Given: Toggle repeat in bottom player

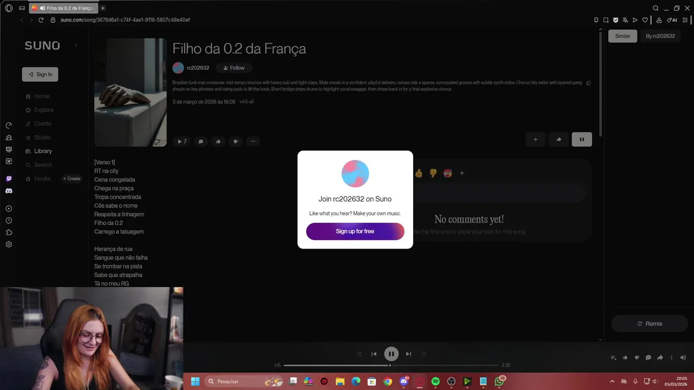Looking at the screenshot, I should coord(424,354).
